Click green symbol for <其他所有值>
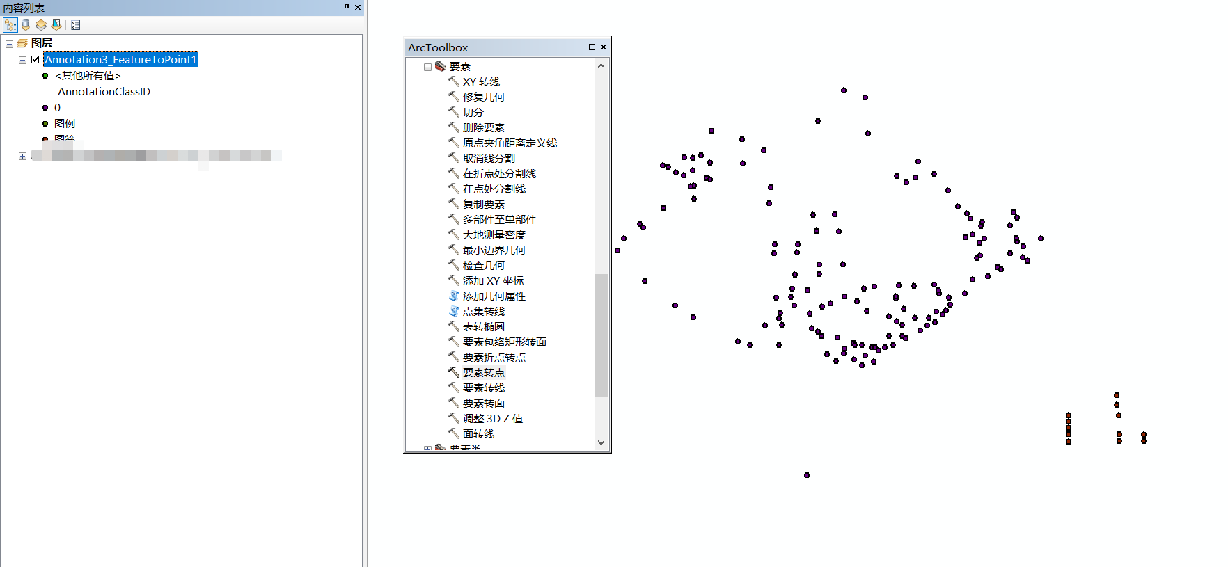1228x567 pixels. point(45,76)
